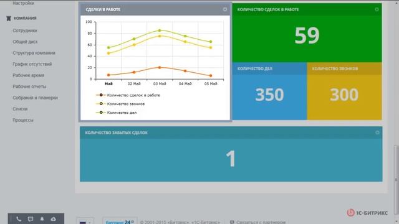The height and width of the screenshot is (224, 399).
Task: Open Сотрудники in the sidebar
Action: pos(25,30)
